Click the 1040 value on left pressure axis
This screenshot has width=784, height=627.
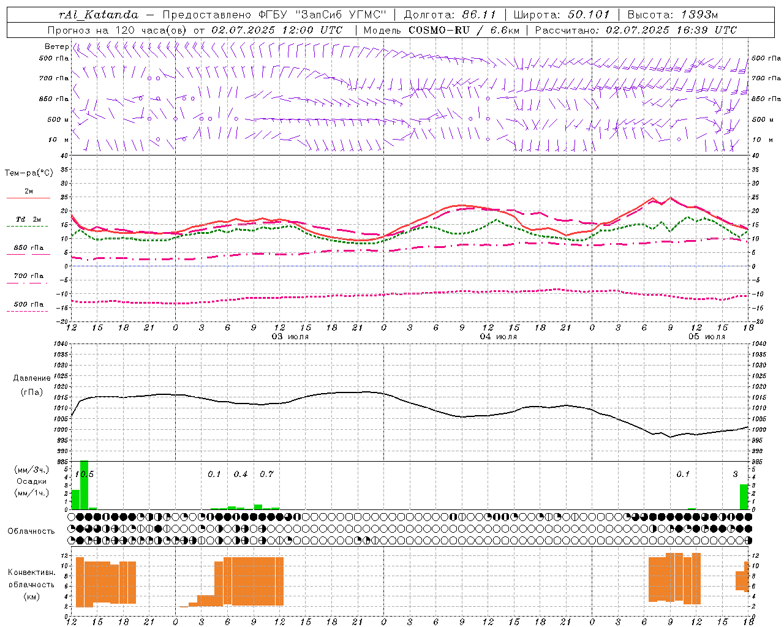coord(60,344)
